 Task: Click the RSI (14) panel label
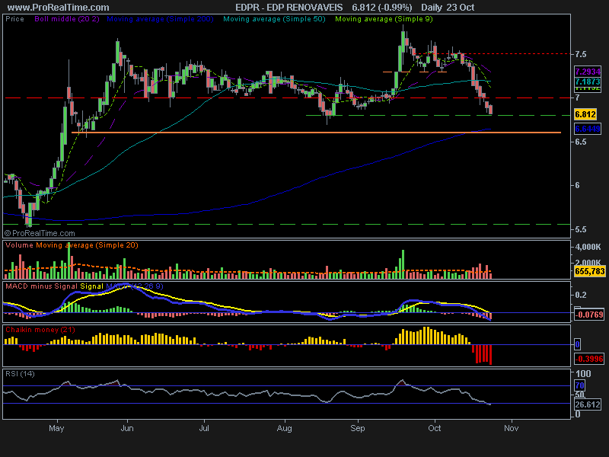click(x=20, y=374)
